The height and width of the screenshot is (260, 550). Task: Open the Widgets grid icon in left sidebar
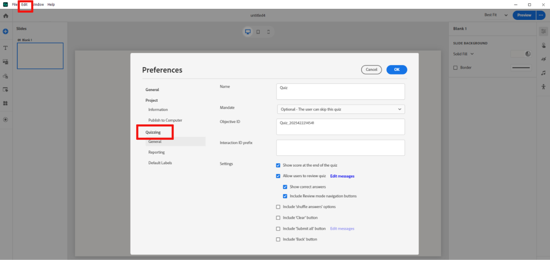[x=6, y=103]
